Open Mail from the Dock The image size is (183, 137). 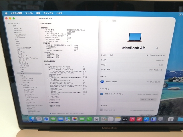coord(61,119)
